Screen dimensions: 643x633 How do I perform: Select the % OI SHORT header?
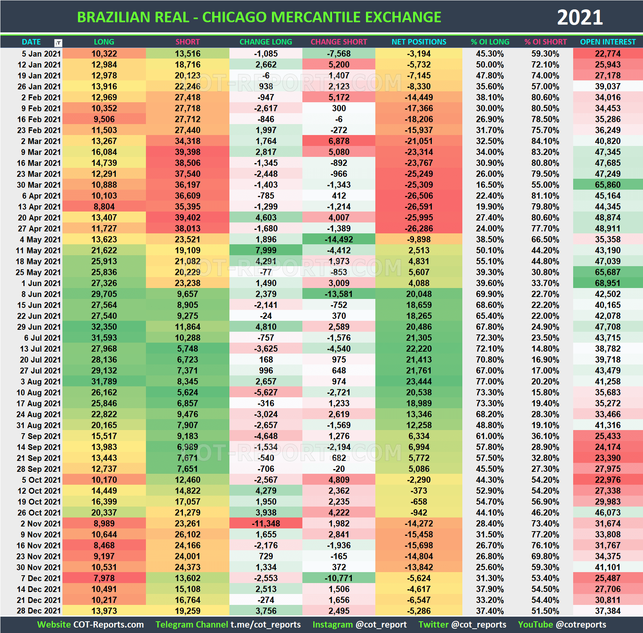click(546, 42)
